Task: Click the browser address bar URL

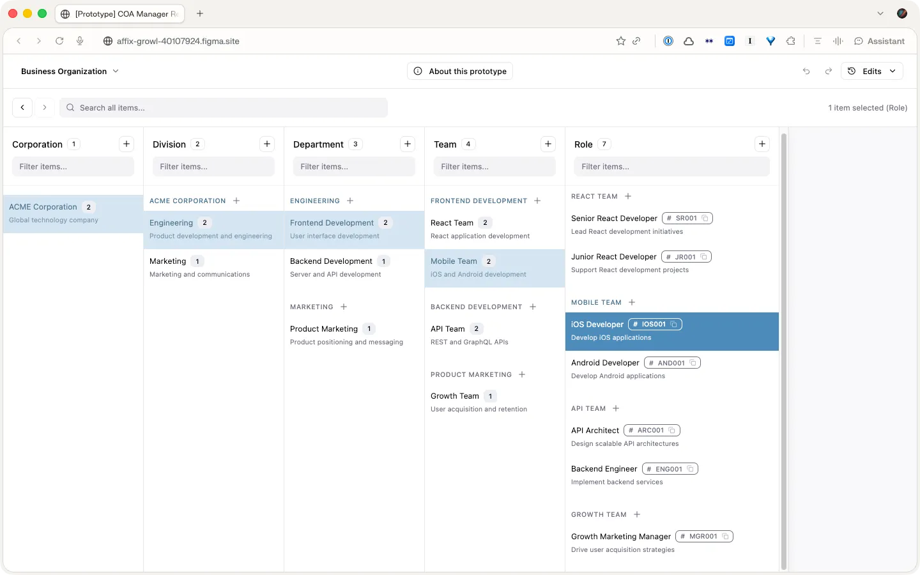Action: tap(178, 41)
